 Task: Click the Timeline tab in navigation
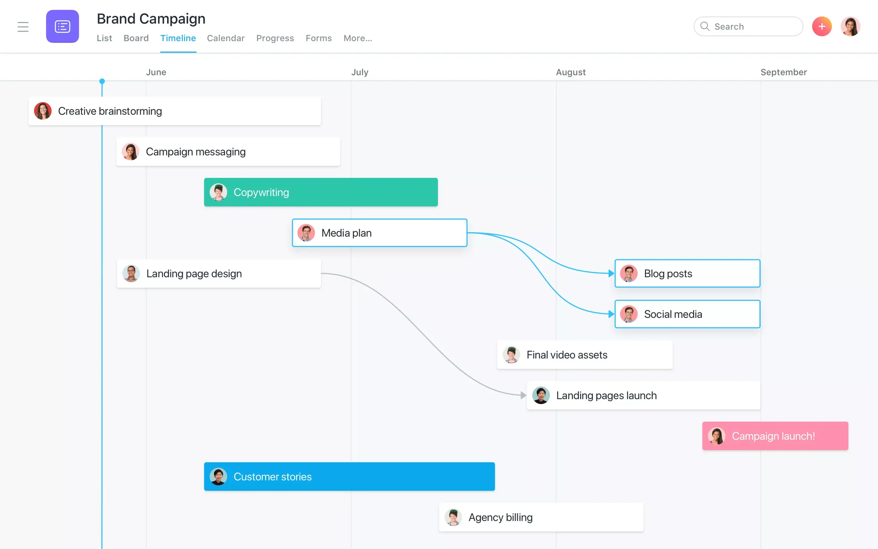(178, 37)
